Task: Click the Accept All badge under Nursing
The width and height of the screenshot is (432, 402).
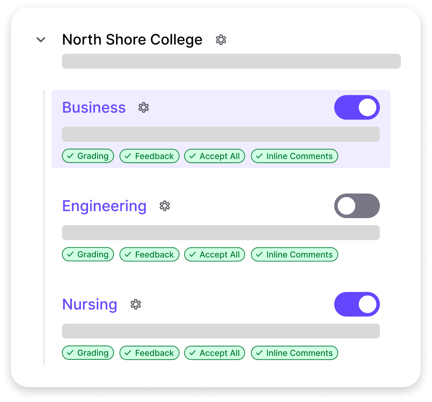Action: (x=214, y=353)
